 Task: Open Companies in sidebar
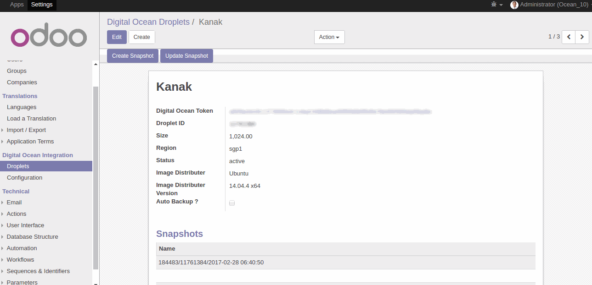[x=22, y=82]
